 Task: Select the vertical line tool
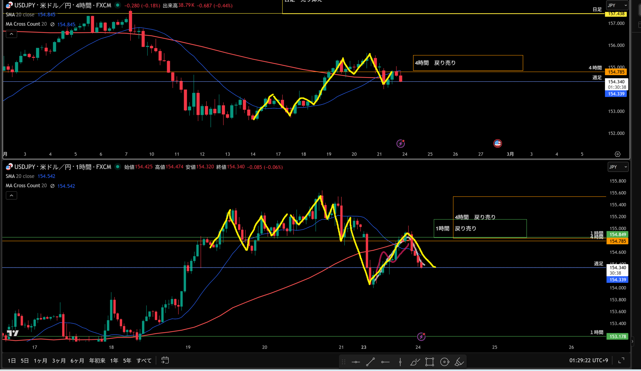(400, 362)
